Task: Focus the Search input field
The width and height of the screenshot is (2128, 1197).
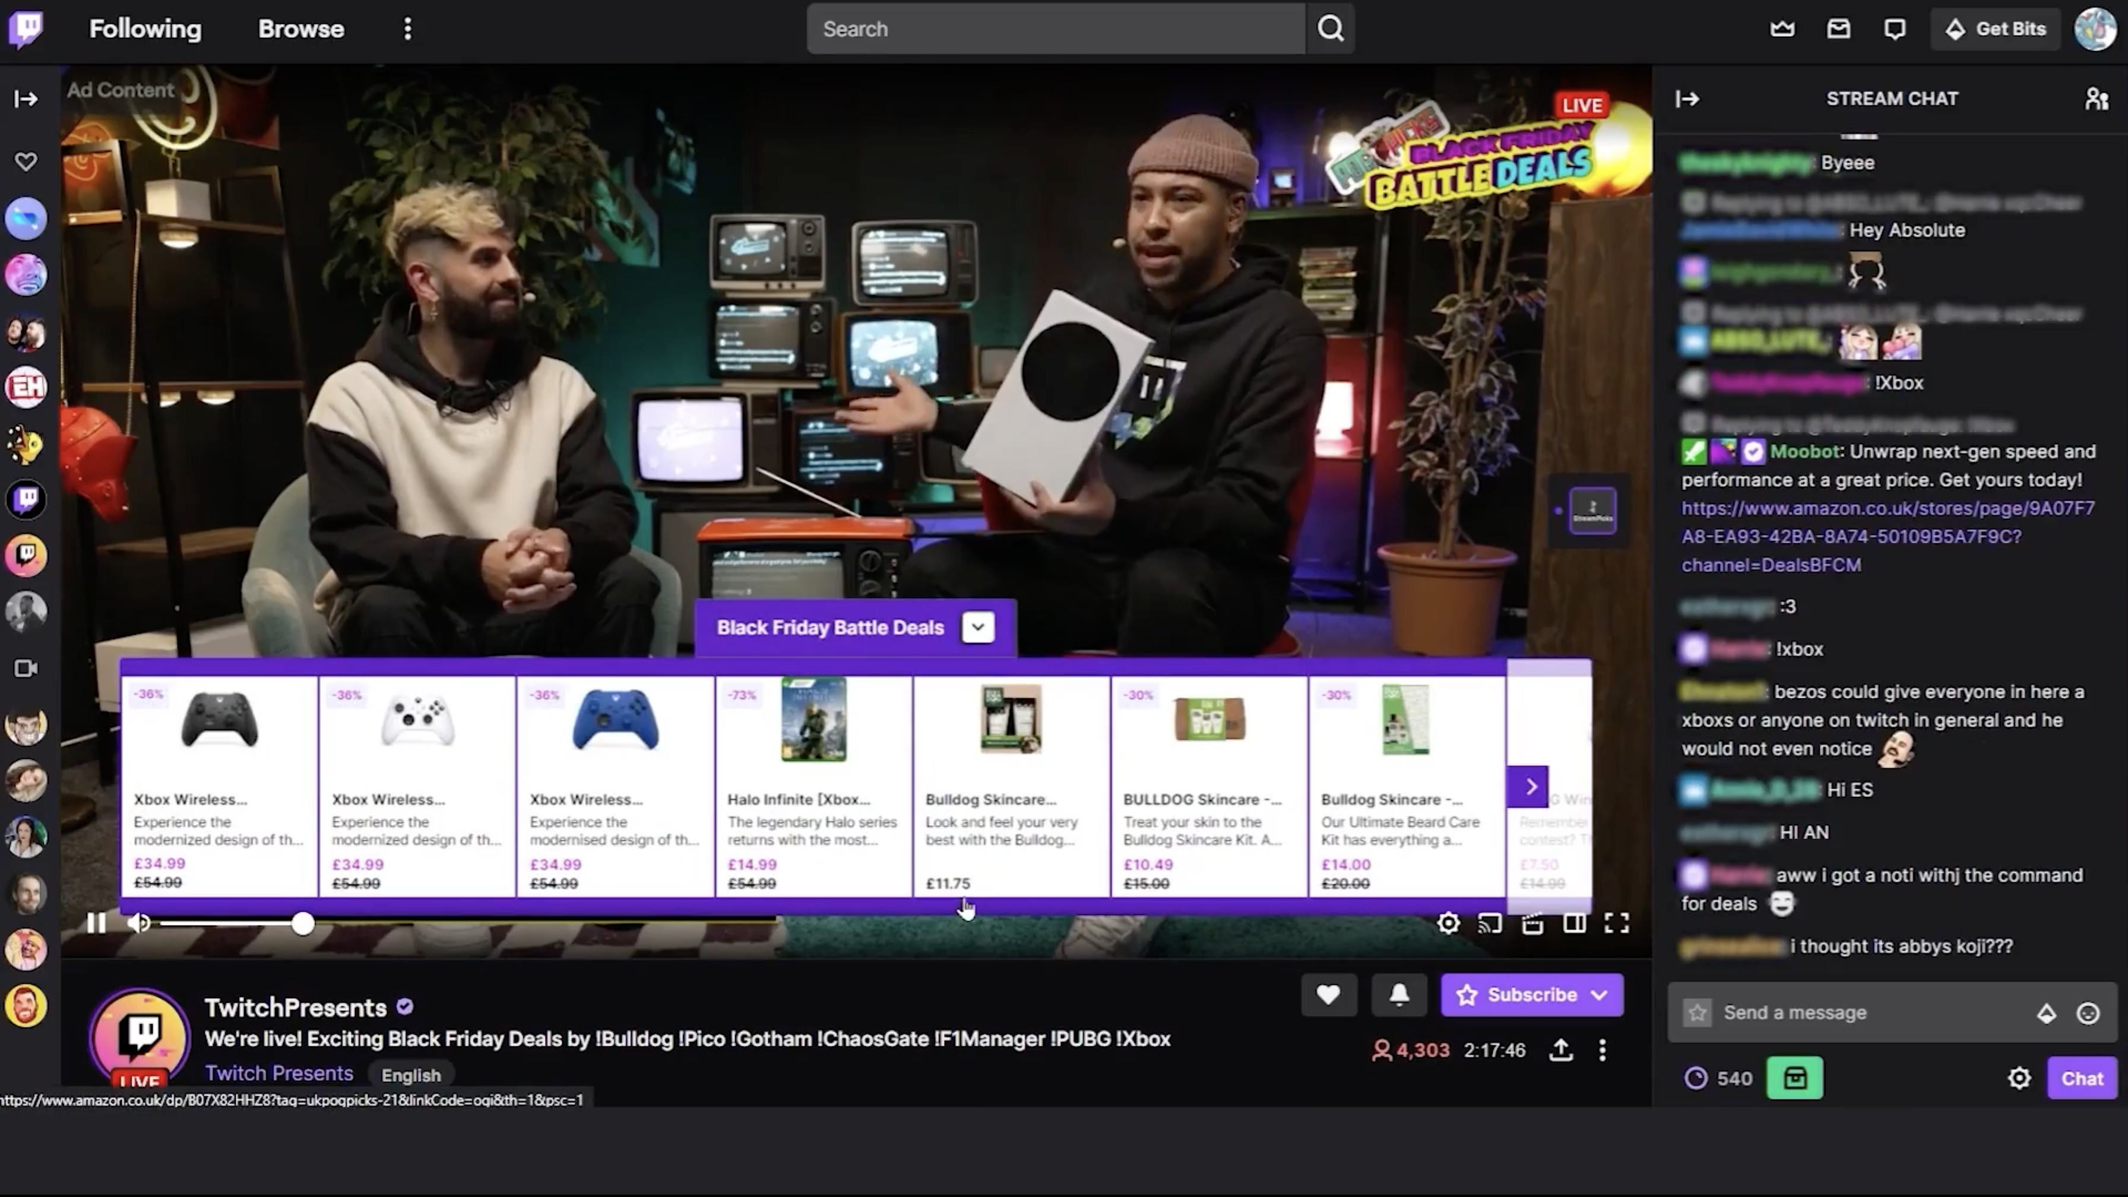Action: [x=1056, y=29]
